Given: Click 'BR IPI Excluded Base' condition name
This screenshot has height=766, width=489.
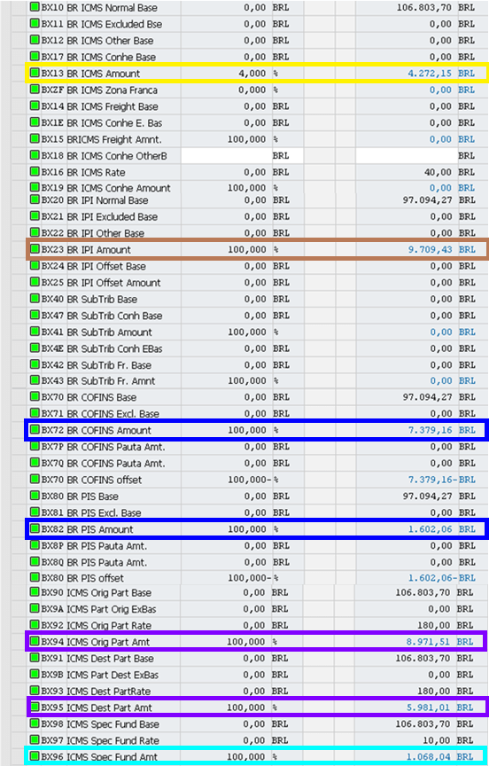Looking at the screenshot, I should pos(113,217).
